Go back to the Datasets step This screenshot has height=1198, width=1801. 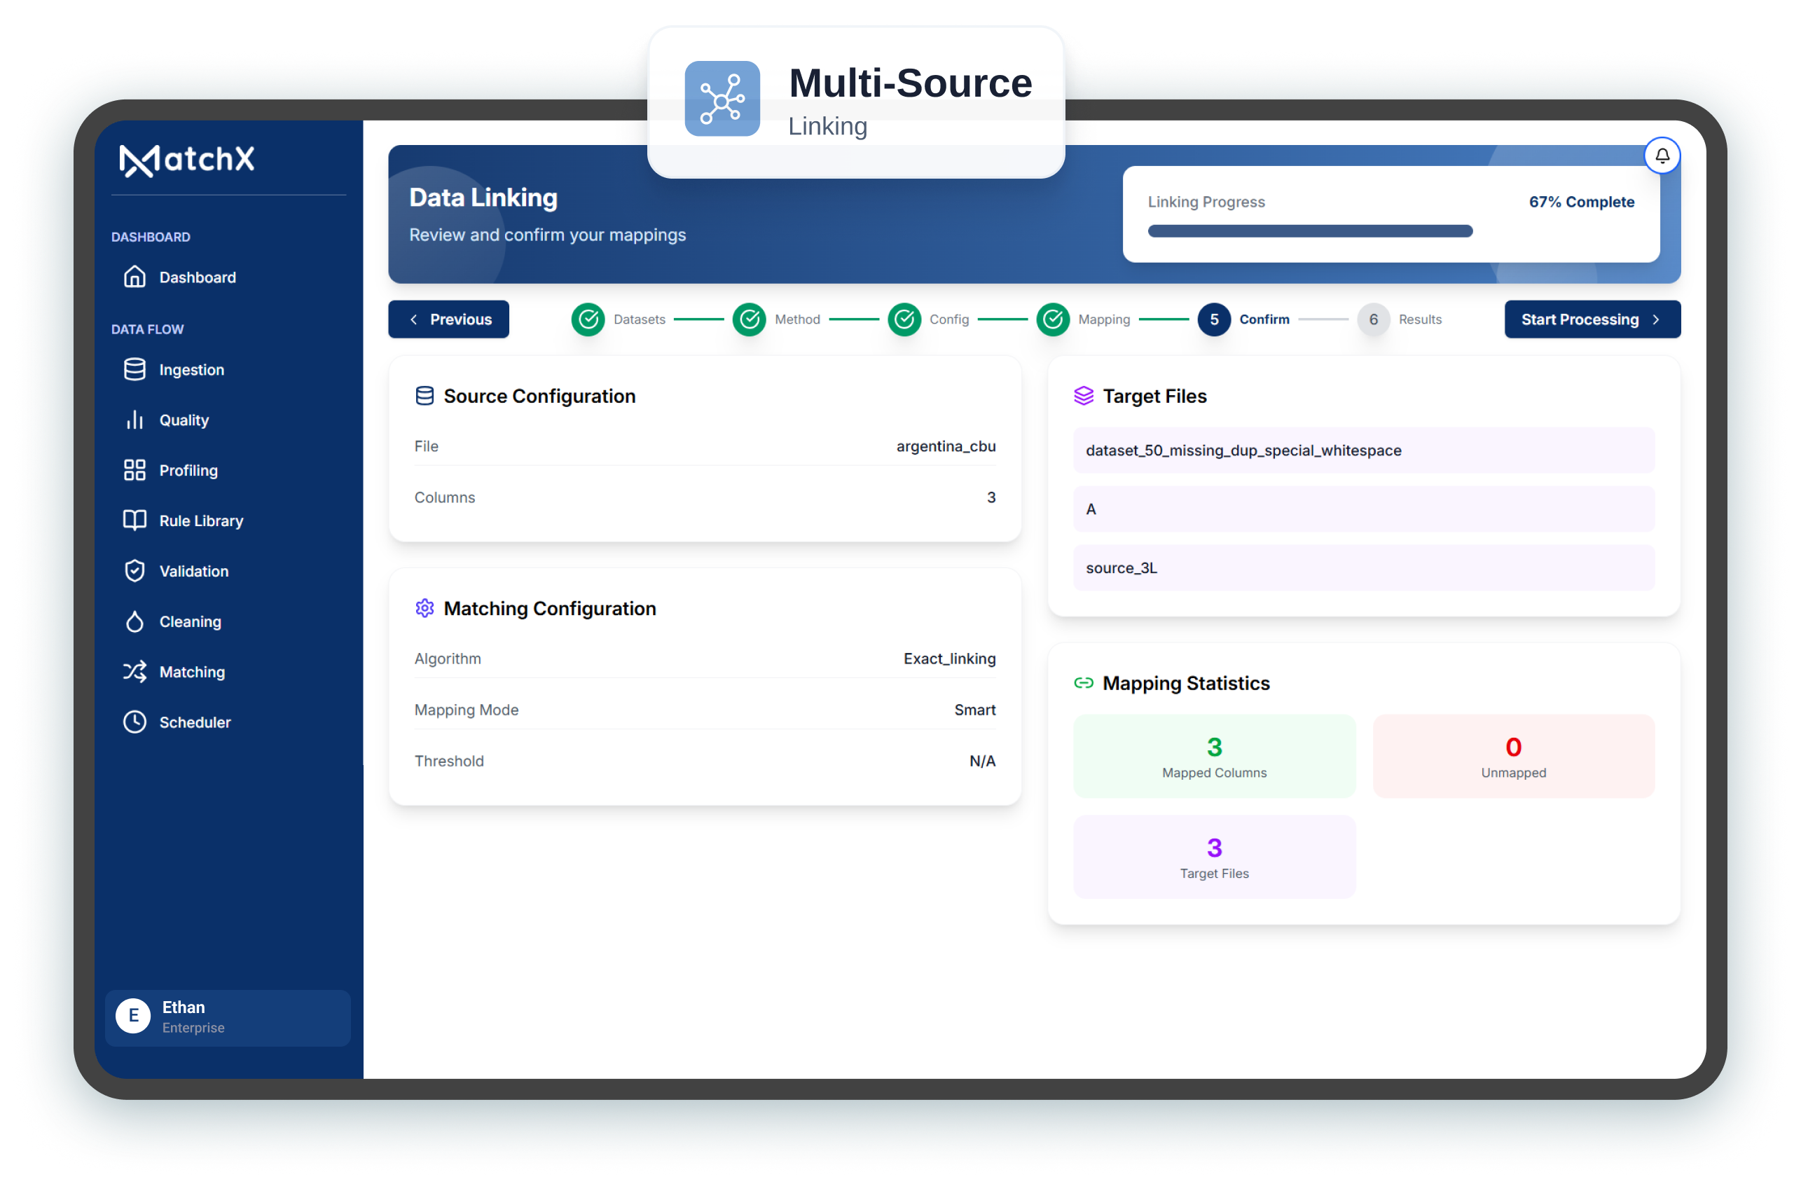click(588, 319)
